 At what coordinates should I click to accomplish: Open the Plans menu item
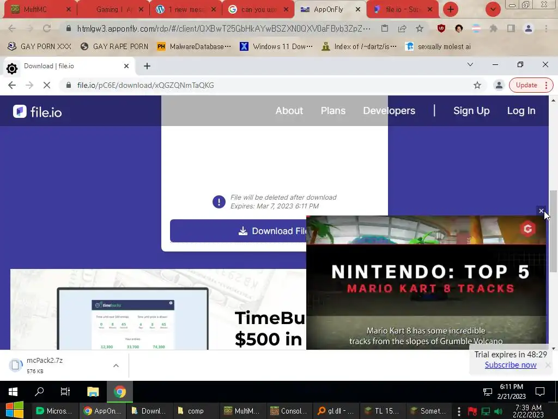coord(333,111)
